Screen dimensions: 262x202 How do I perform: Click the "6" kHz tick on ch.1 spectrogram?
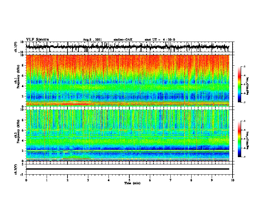click(23, 76)
